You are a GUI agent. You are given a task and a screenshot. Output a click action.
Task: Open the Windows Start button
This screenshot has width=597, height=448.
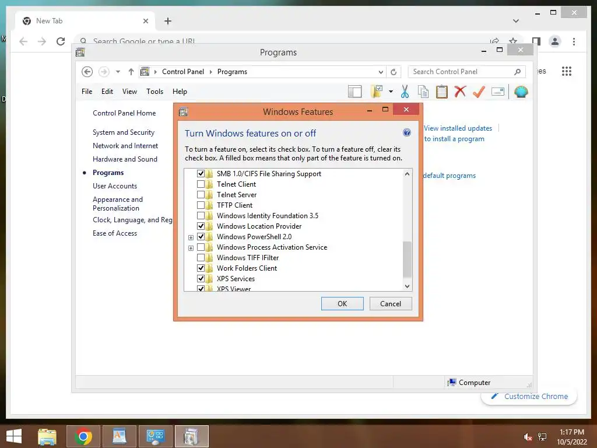pos(14,436)
